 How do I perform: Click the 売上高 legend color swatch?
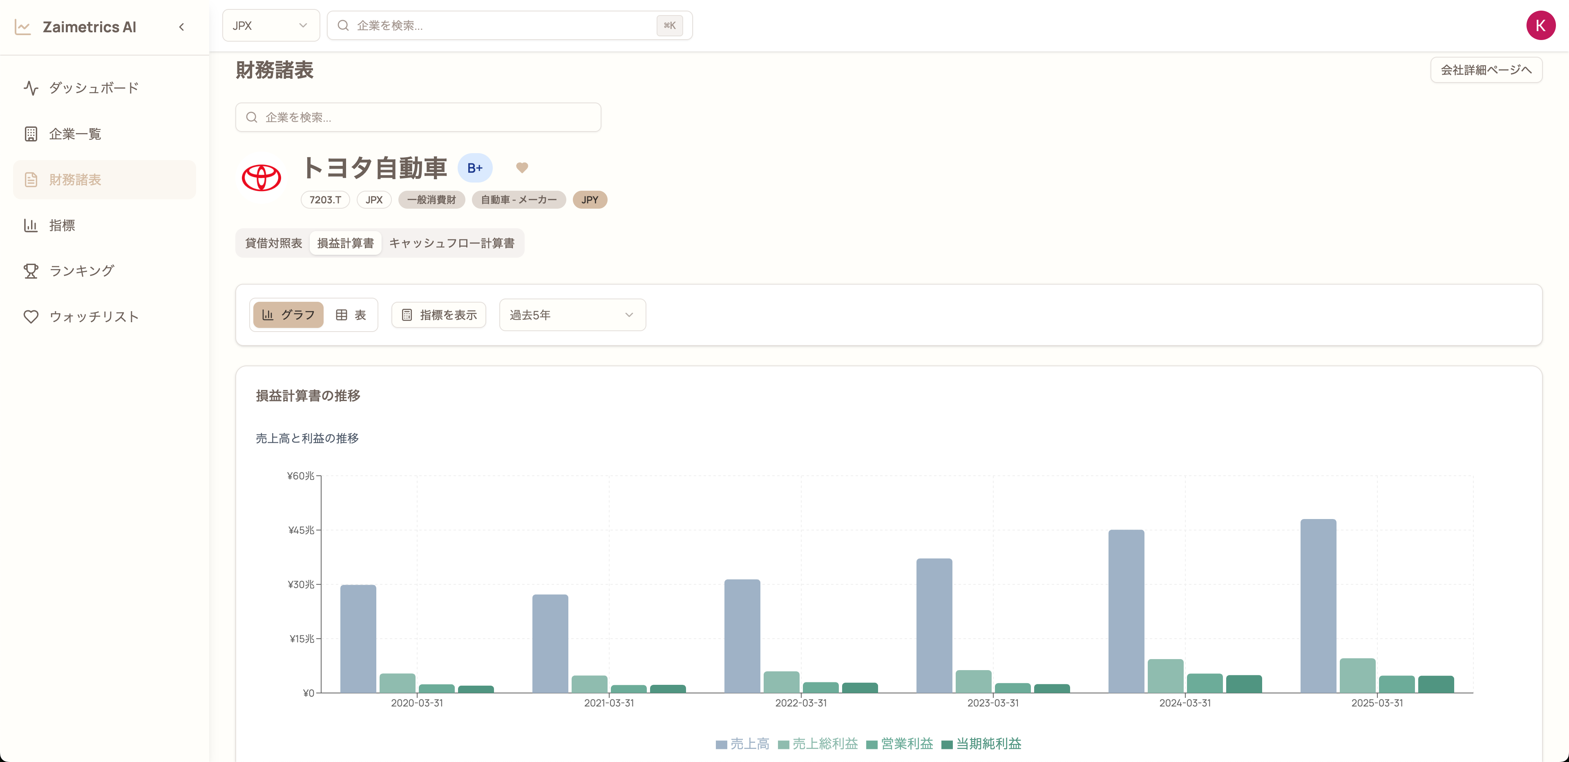[721, 744]
